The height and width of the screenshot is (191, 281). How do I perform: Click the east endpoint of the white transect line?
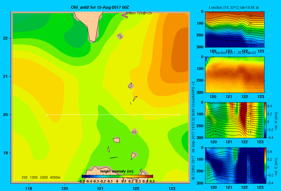(x=179, y=115)
